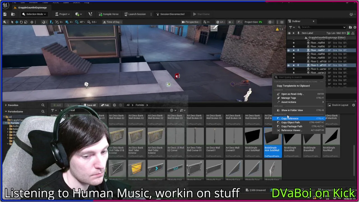The image size is (359, 202).
Task: Click the Save All button
Action: [x=89, y=105]
